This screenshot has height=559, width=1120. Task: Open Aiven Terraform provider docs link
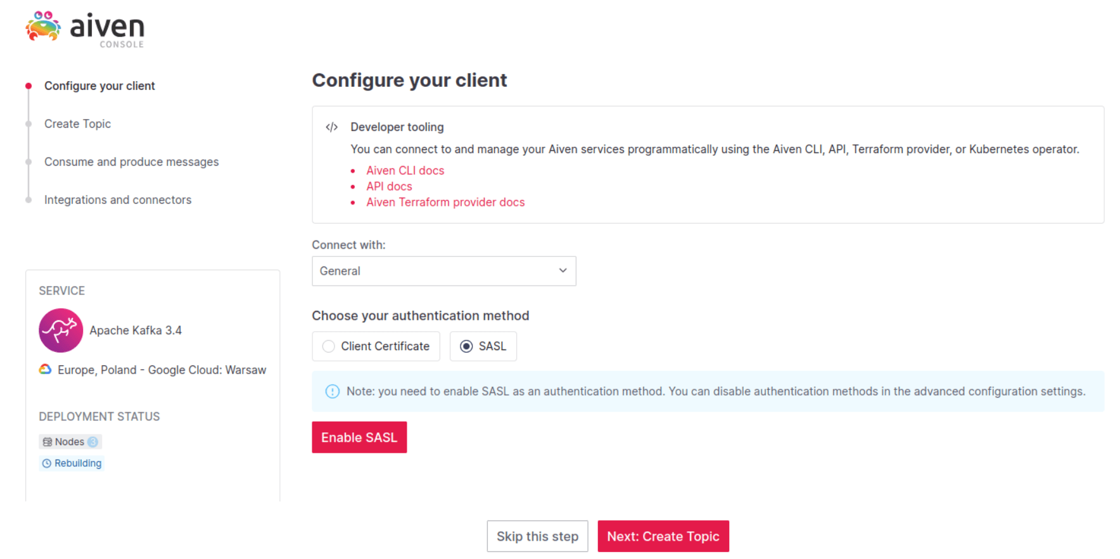pos(445,203)
